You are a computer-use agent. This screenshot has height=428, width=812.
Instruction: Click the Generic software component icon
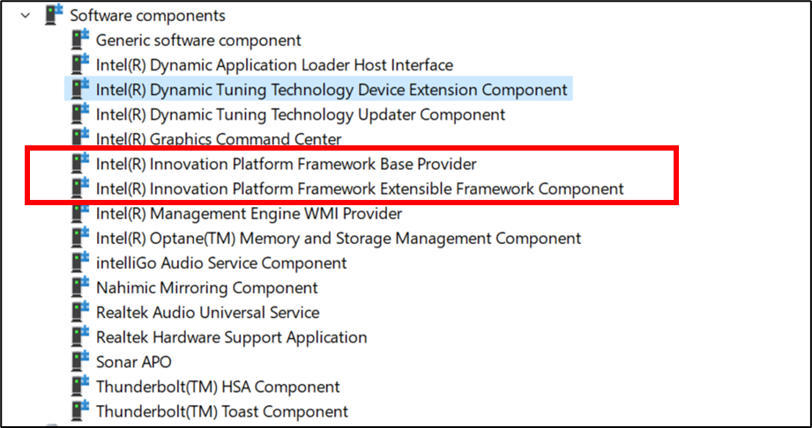80,40
